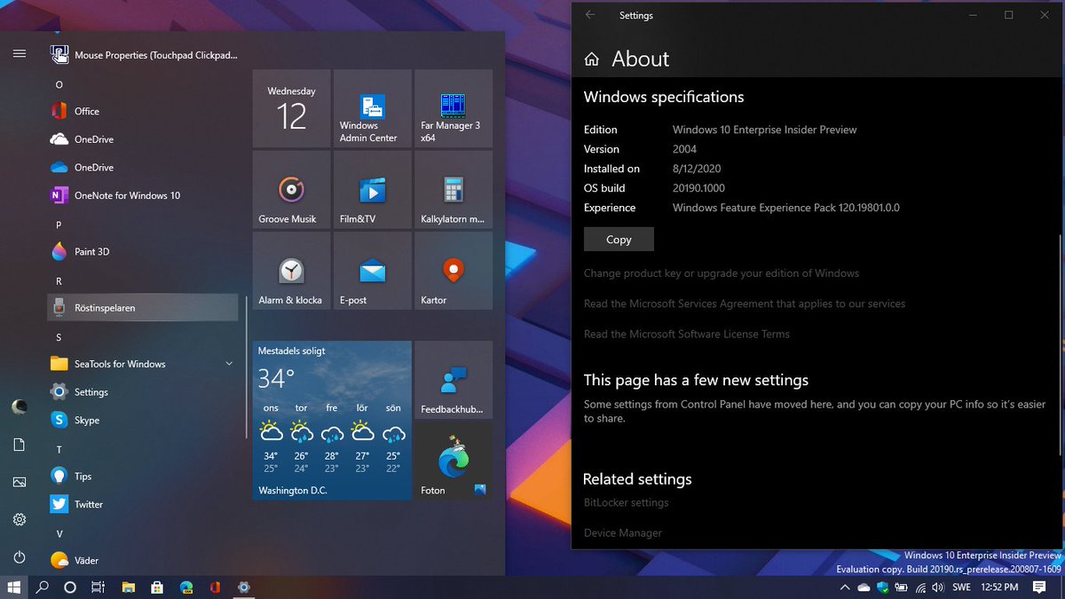The width and height of the screenshot is (1065, 599).
Task: Jump to the letter T app group
Action: [x=59, y=450]
